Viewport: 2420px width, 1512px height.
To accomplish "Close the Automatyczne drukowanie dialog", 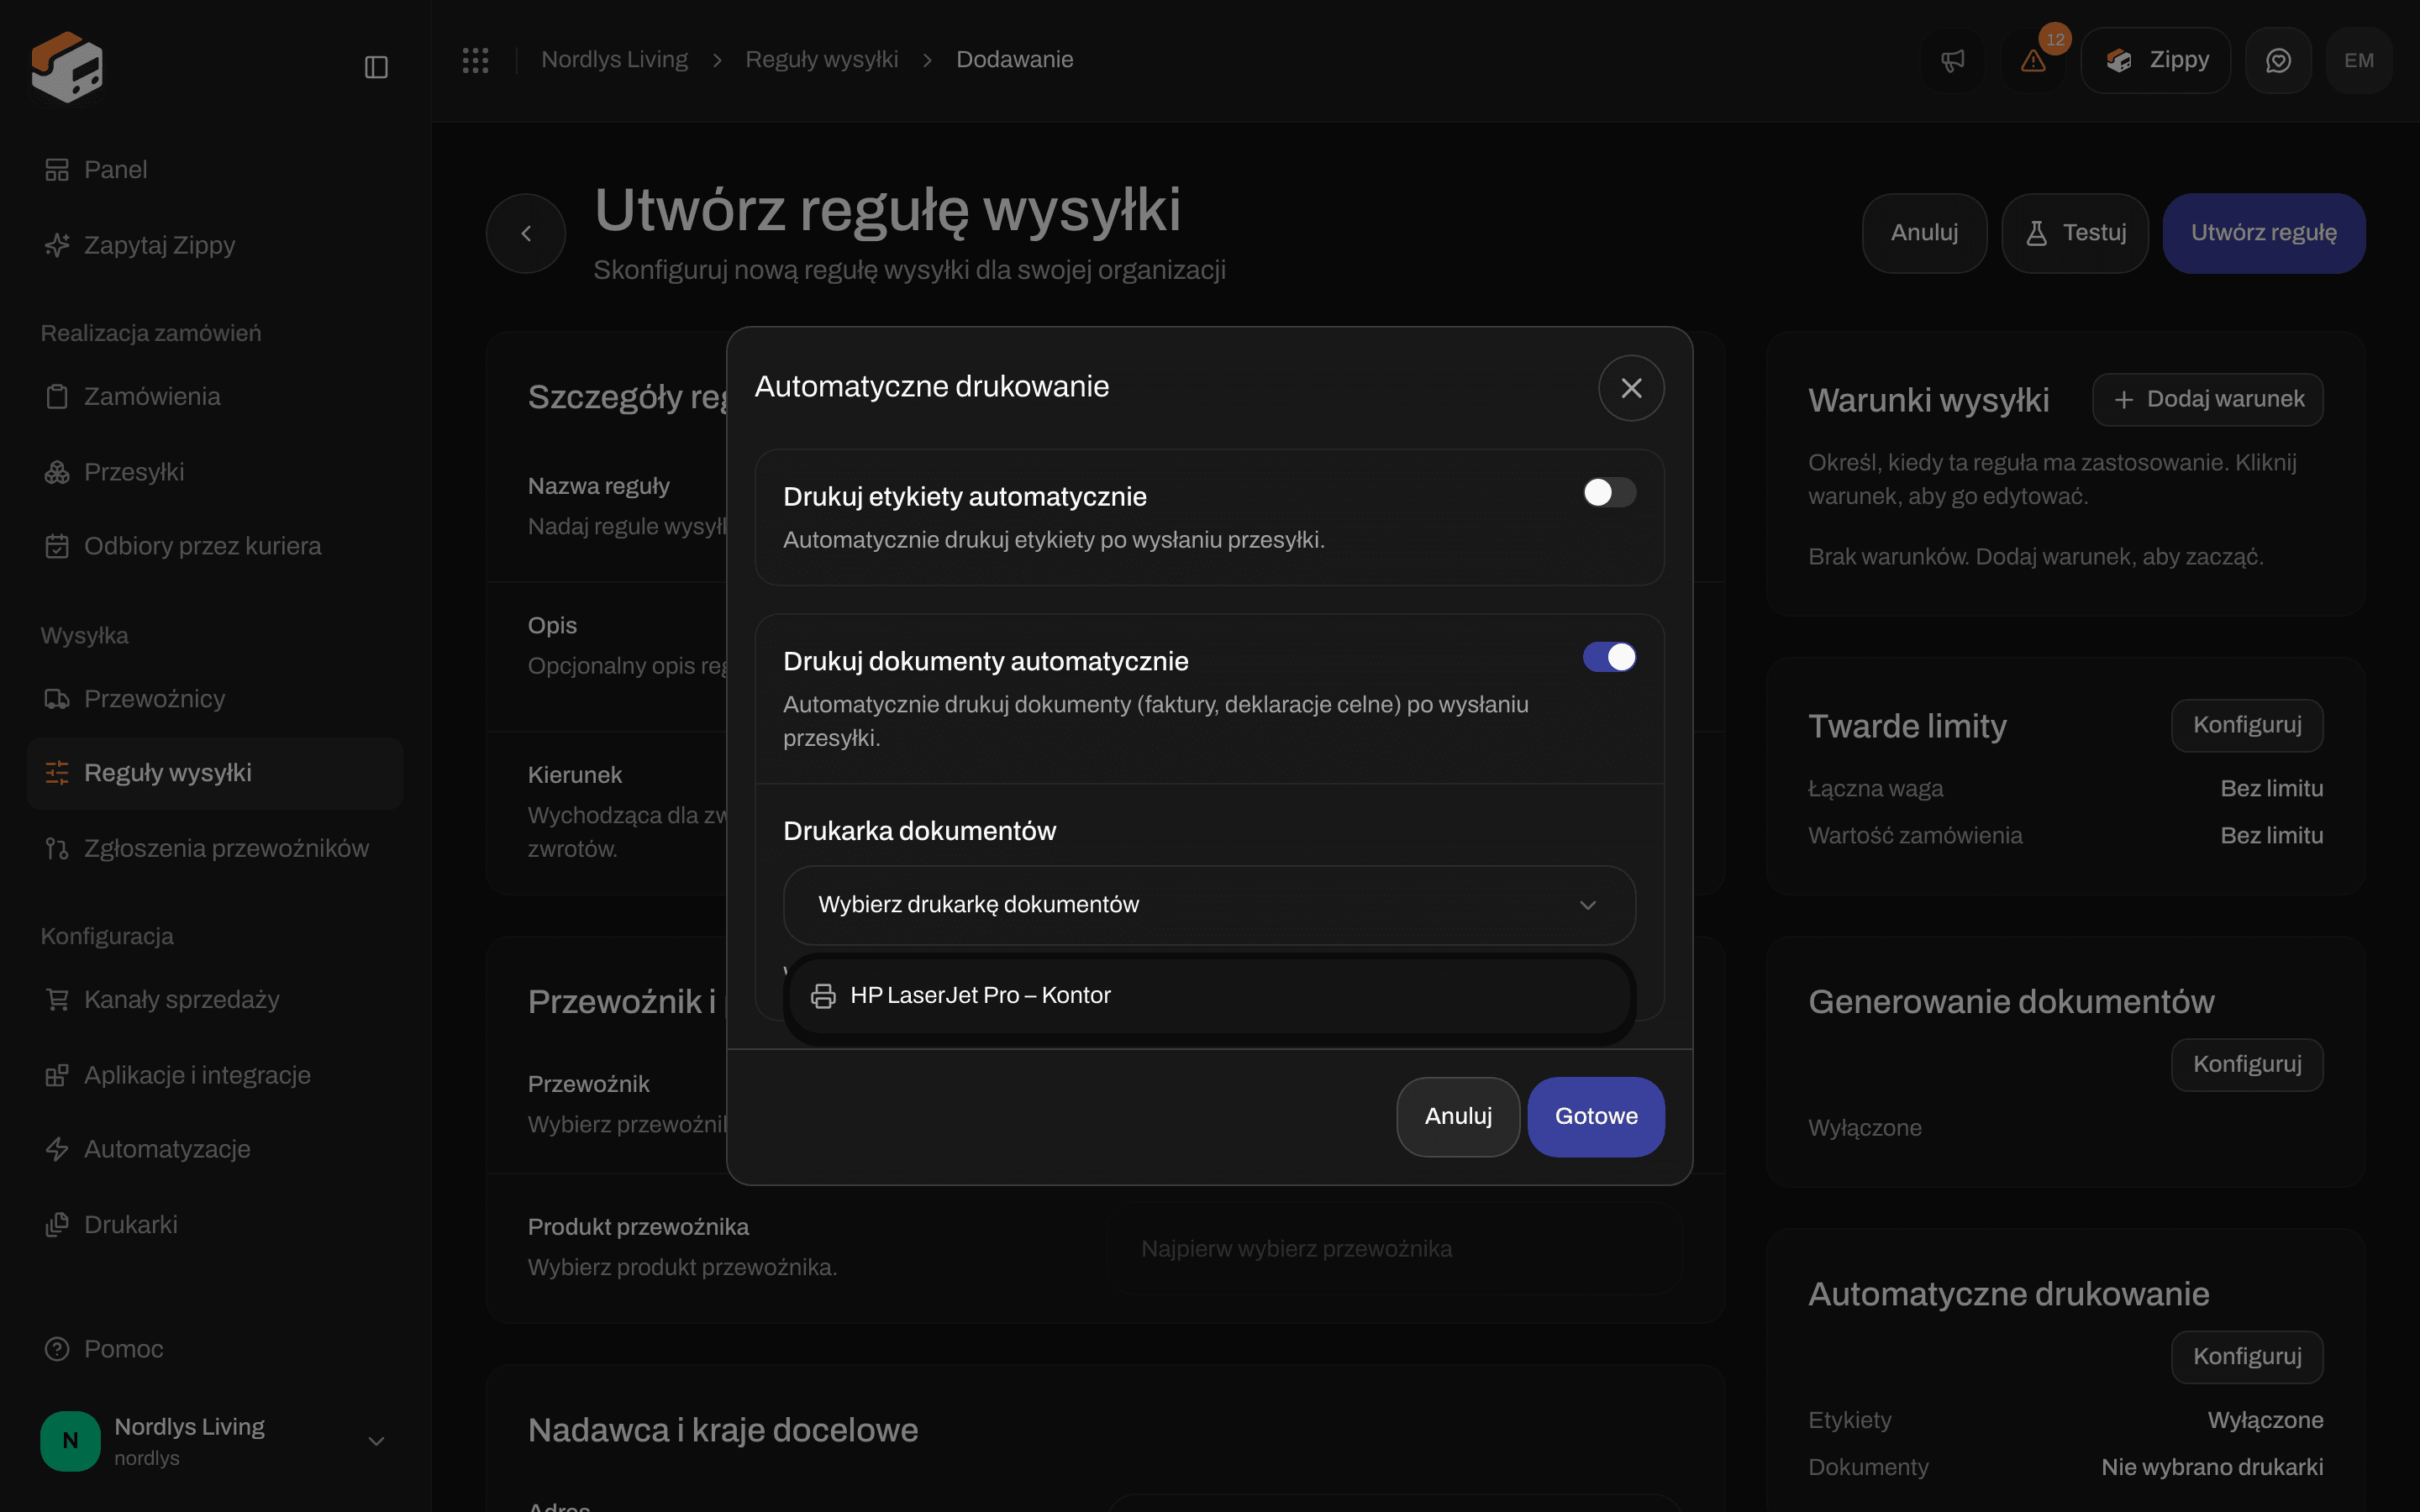I will [1631, 388].
